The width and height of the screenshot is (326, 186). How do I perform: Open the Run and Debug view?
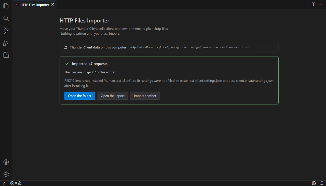coord(6,43)
